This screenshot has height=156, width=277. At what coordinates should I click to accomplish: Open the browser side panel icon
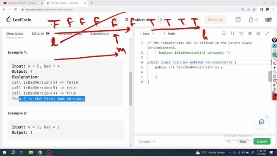point(261,10)
